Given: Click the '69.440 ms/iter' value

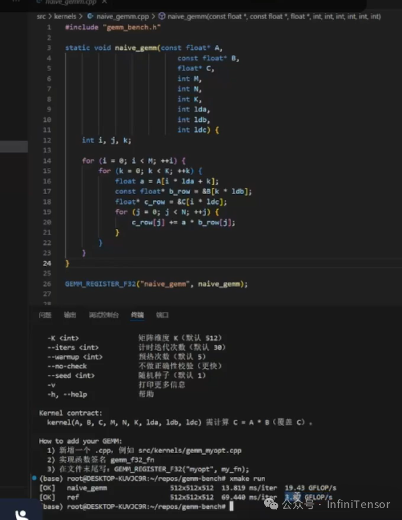Looking at the screenshot, I should [x=249, y=497].
